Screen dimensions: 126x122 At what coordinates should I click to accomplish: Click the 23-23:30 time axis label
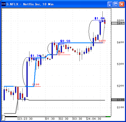coord(25,119)
